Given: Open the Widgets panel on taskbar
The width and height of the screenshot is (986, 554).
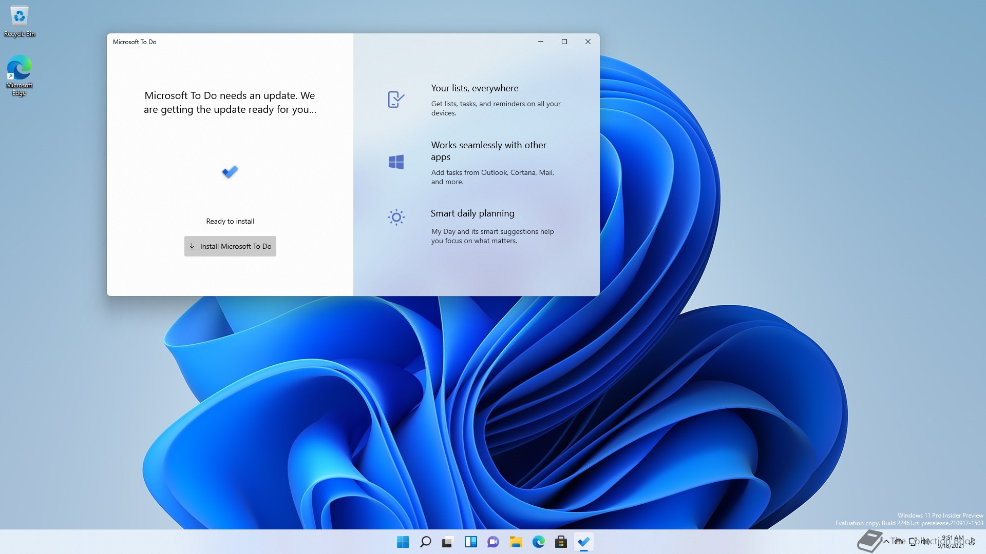Looking at the screenshot, I should click(471, 542).
